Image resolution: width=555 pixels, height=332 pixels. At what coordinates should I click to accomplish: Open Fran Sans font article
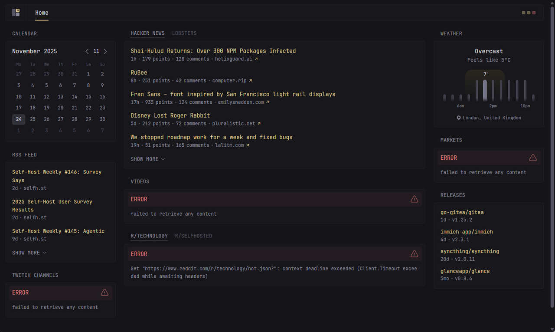pyautogui.click(x=233, y=94)
